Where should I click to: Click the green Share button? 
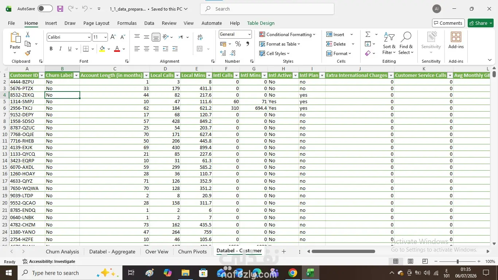click(x=481, y=23)
